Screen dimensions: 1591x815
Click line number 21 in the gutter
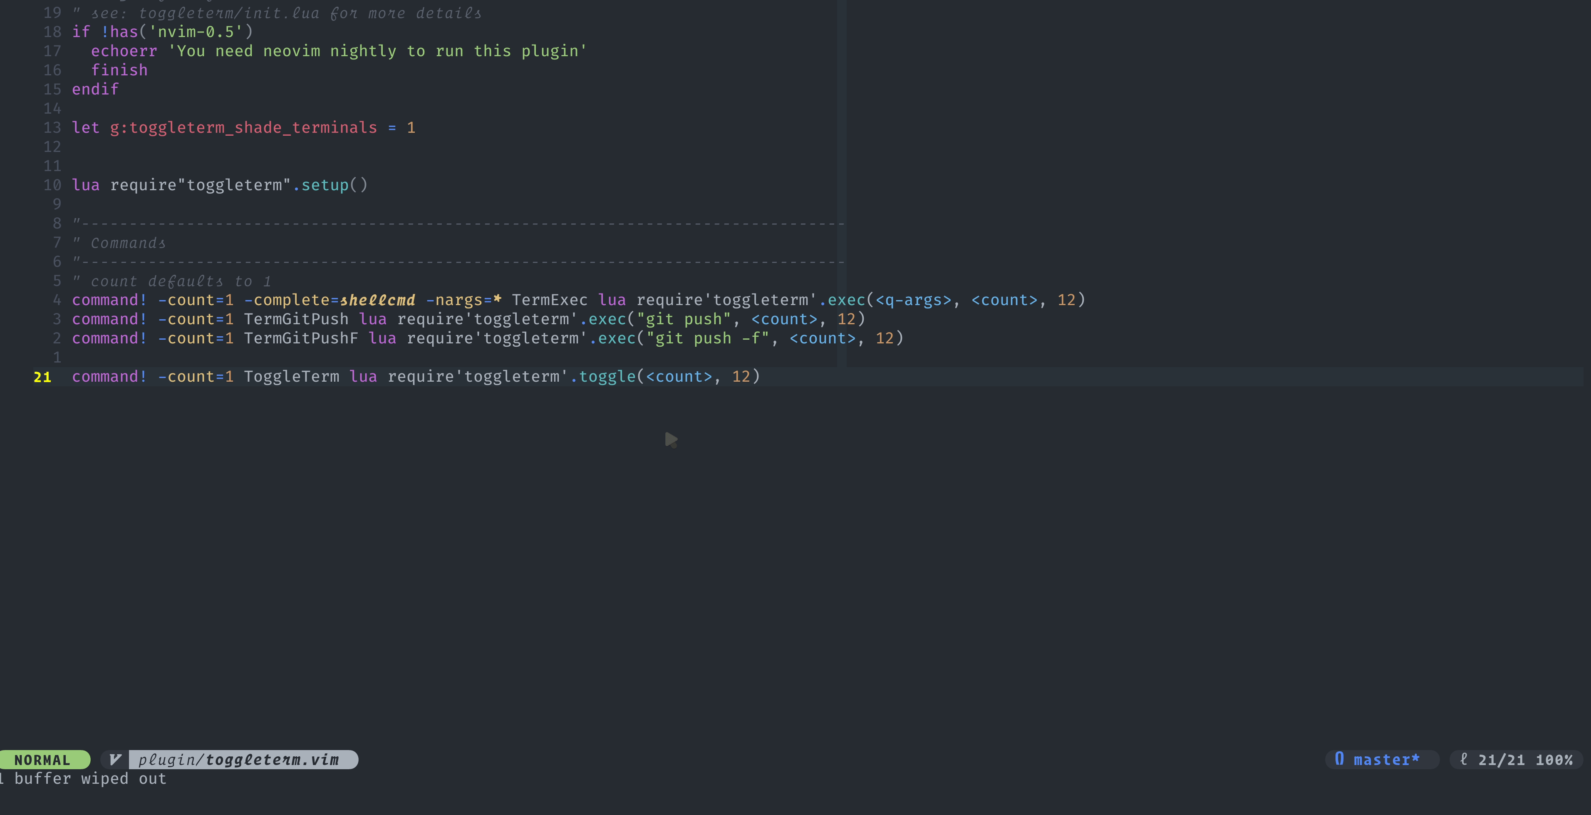coord(42,377)
